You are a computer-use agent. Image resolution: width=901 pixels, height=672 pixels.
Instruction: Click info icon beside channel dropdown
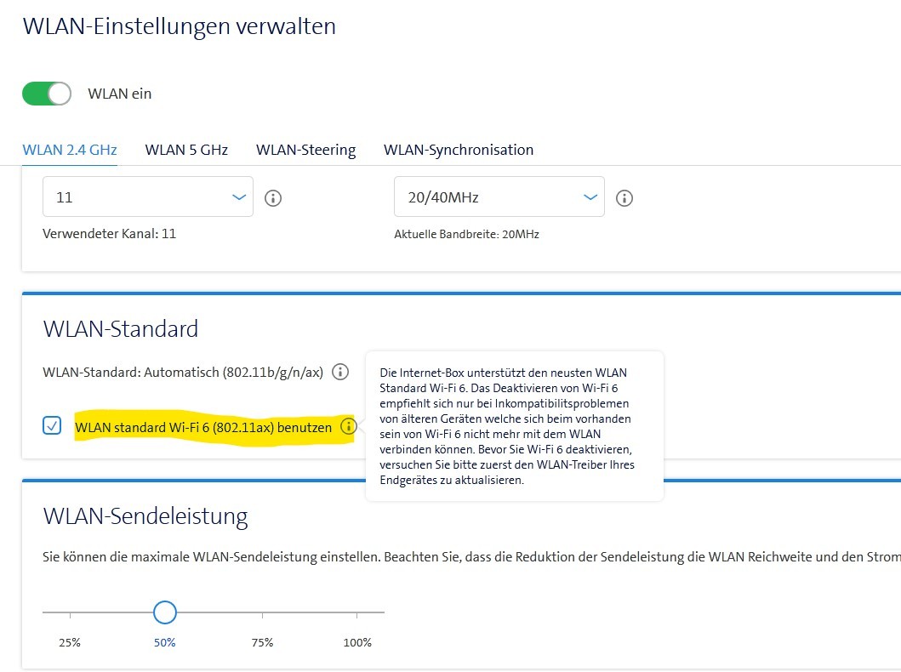[272, 197]
